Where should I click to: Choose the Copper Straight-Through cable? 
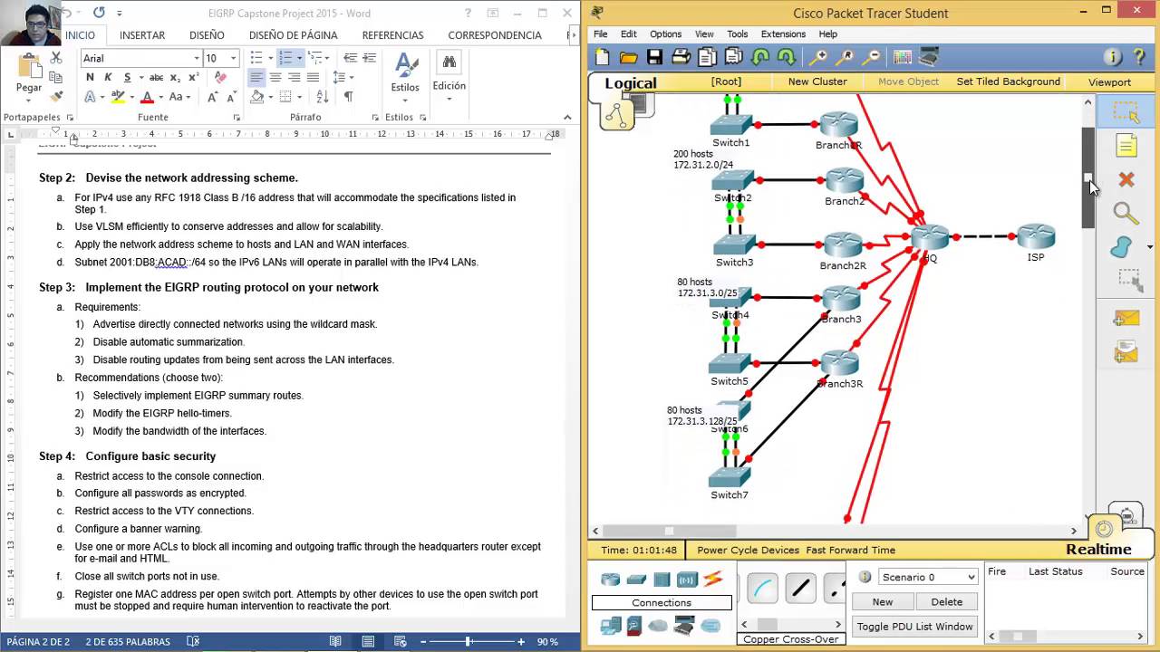[800, 590]
